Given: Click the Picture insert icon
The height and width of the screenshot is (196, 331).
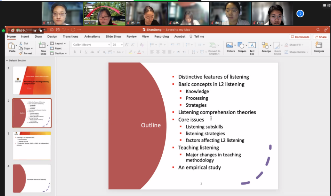Looking at the screenshot, I should pos(230,46).
